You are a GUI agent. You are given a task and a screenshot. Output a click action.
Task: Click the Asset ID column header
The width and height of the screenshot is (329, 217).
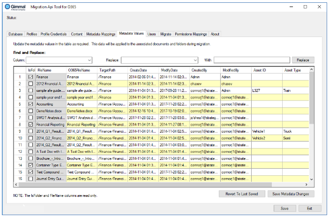265,70
